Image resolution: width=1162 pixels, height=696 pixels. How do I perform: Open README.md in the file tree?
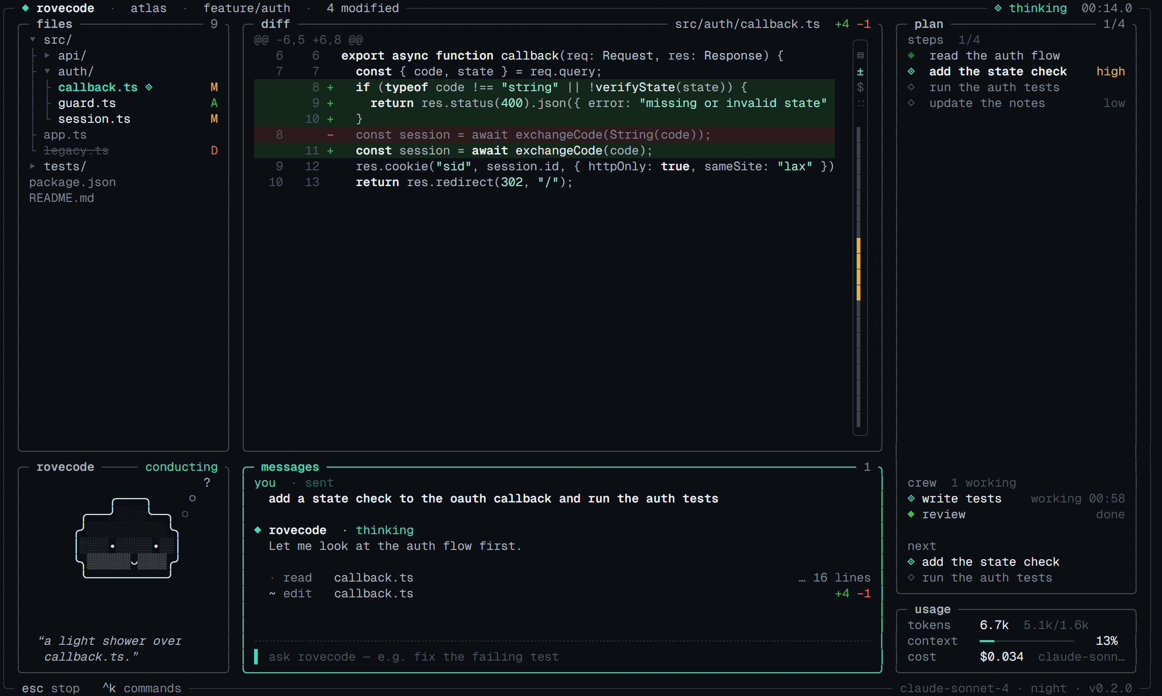coord(61,198)
